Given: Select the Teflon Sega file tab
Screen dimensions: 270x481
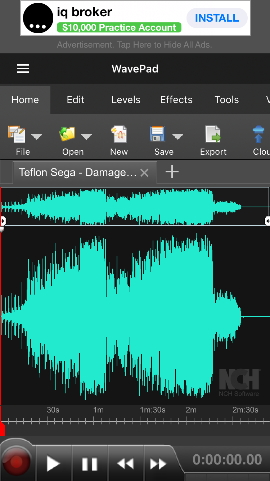Looking at the screenshot, I should click(x=77, y=172).
